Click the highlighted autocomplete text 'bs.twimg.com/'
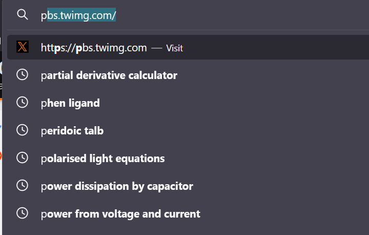Viewport: 369px width, 235px height. click(x=81, y=15)
